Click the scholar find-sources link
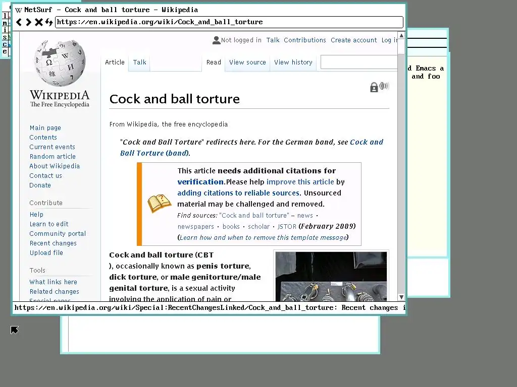Image resolution: width=517 pixels, height=387 pixels. coord(258,226)
